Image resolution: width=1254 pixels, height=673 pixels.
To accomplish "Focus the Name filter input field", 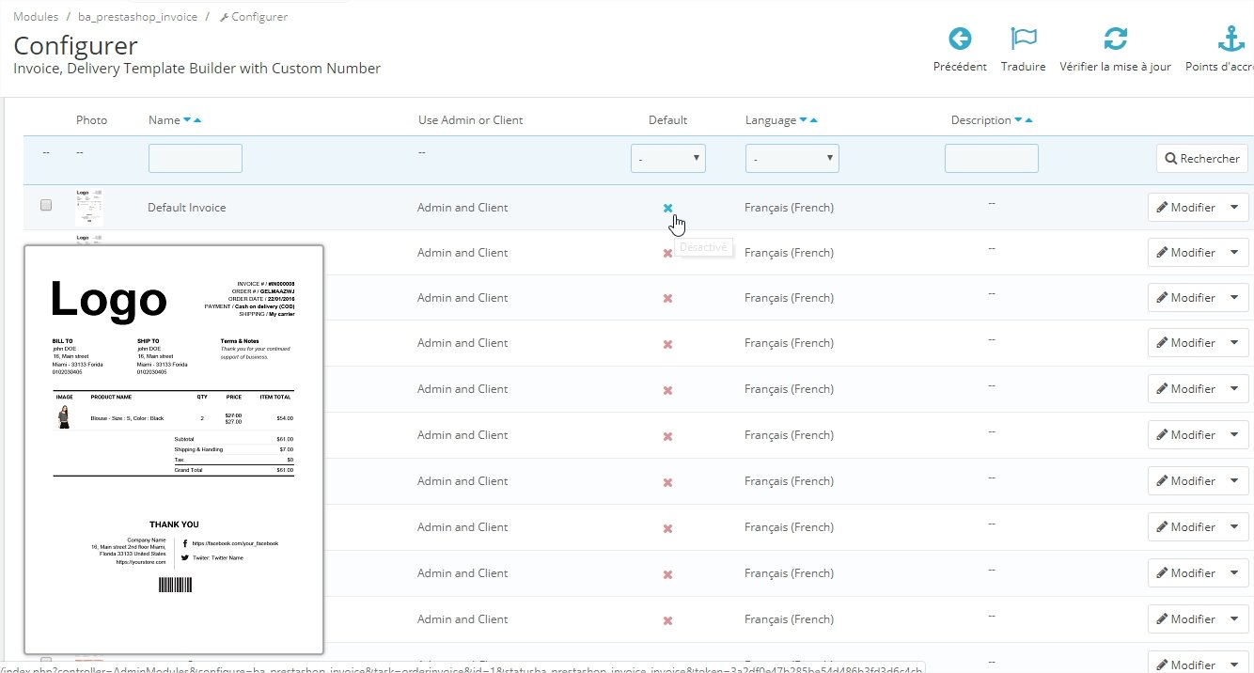I will pos(196,159).
